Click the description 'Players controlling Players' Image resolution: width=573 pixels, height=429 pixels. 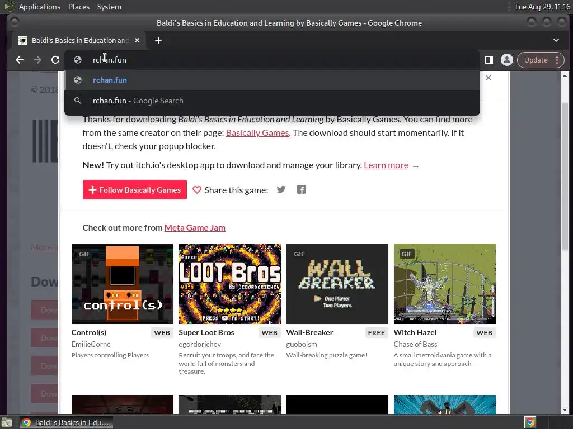(x=110, y=355)
